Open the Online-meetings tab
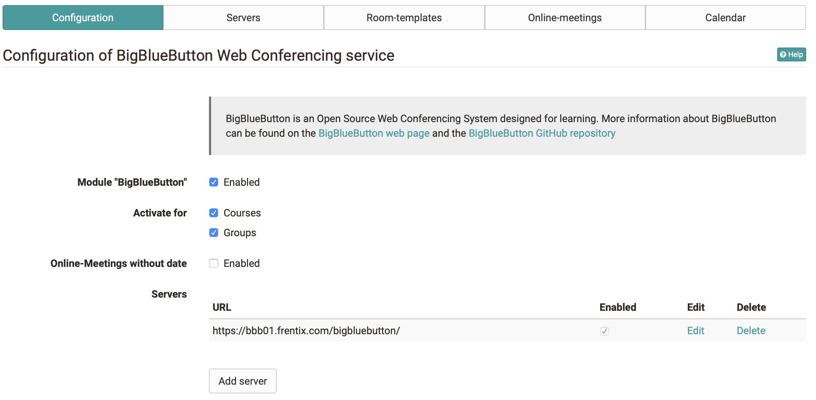816x400 pixels. coord(565,18)
